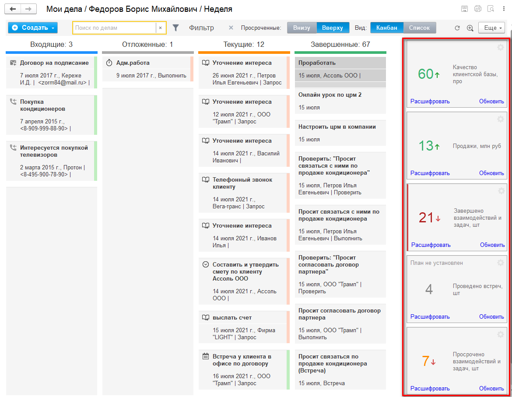This screenshot has width=512, height=397.
Task: Click the print icon at top right
Action: (477, 9)
